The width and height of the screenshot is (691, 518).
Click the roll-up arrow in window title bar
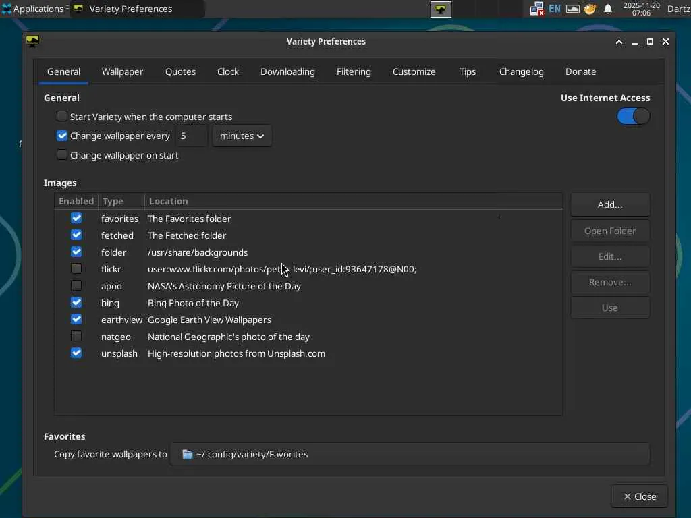[x=619, y=42]
